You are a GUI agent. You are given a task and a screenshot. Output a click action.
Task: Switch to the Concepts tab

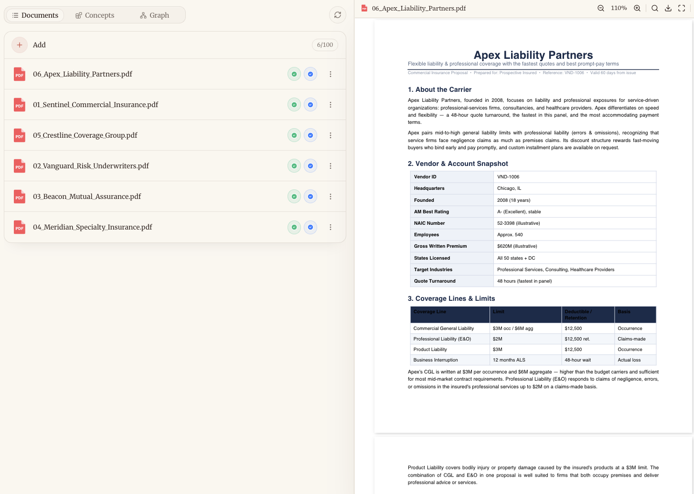coord(95,15)
